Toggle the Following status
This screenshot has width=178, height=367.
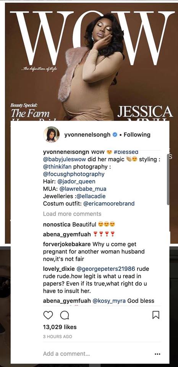(137, 135)
